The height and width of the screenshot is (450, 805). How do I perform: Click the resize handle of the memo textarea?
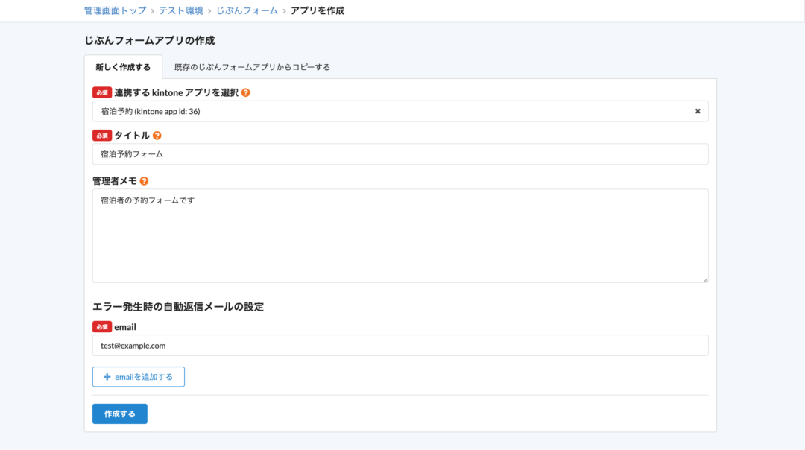point(704,279)
